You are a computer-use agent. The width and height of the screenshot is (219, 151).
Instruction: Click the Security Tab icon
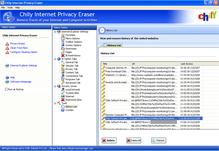[x=63, y=66]
